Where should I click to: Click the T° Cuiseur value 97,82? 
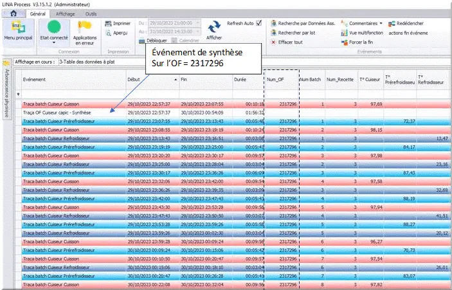pyautogui.click(x=376, y=285)
